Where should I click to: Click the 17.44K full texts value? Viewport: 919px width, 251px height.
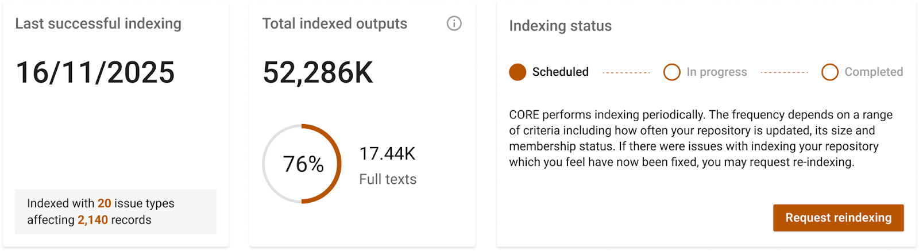387,154
